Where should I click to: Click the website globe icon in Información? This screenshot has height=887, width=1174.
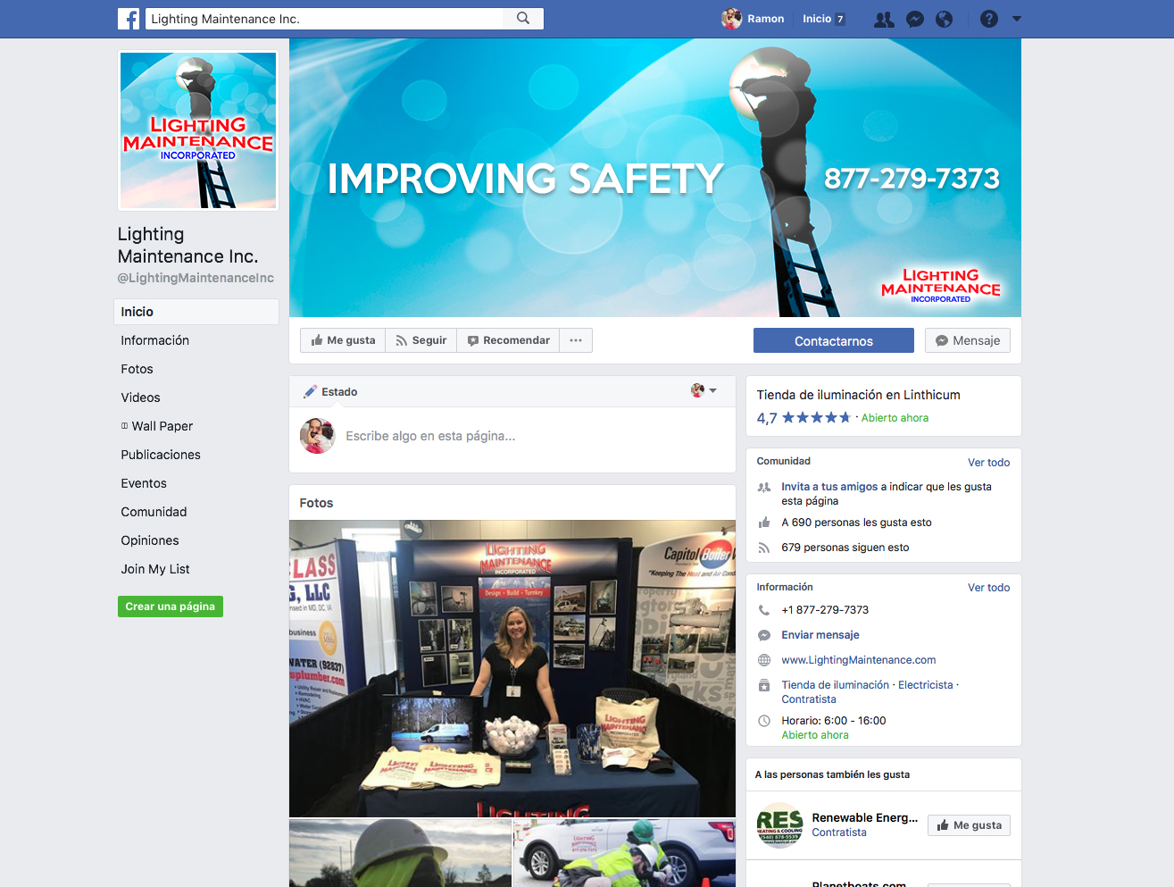[x=764, y=660]
